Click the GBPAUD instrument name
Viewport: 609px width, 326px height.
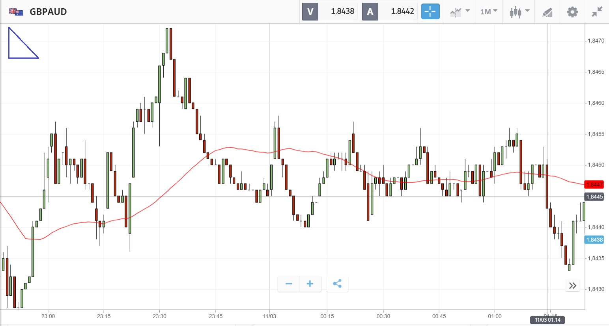pyautogui.click(x=48, y=12)
